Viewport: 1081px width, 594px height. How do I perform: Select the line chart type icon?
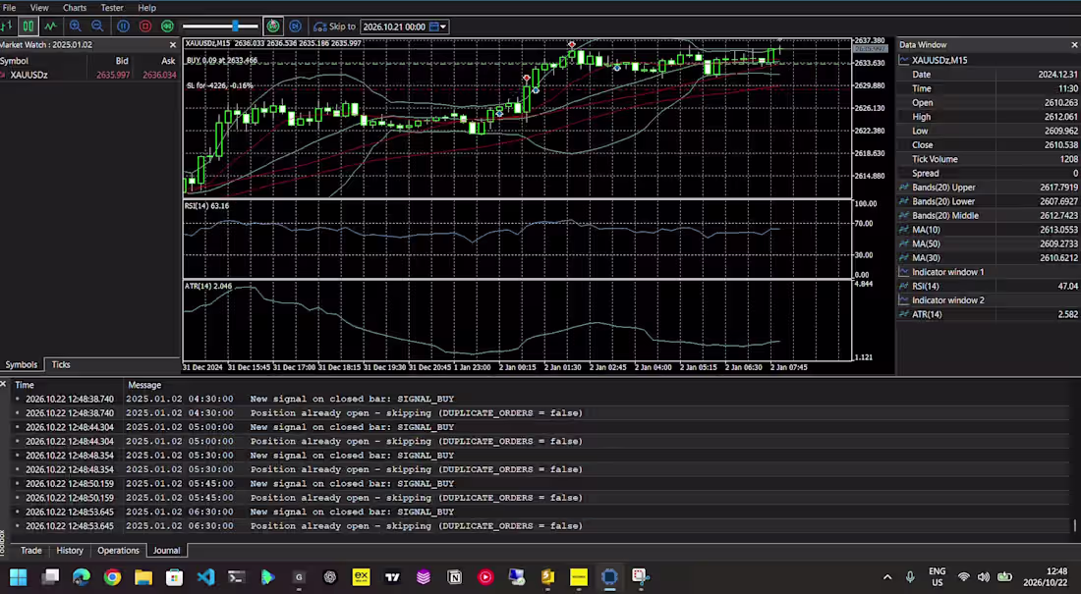[x=50, y=27]
